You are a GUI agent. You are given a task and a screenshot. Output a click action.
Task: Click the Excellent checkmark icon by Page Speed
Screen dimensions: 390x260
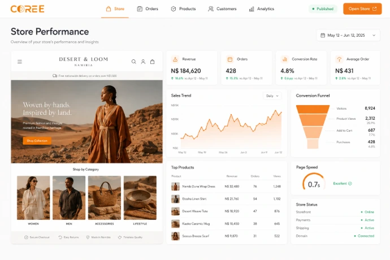point(350,183)
